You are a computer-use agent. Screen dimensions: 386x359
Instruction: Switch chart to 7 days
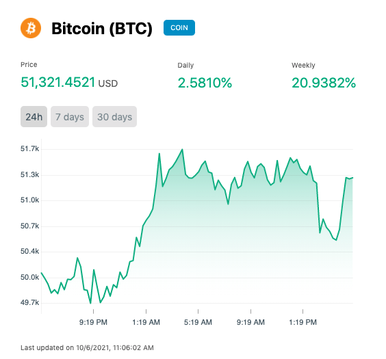click(x=70, y=116)
